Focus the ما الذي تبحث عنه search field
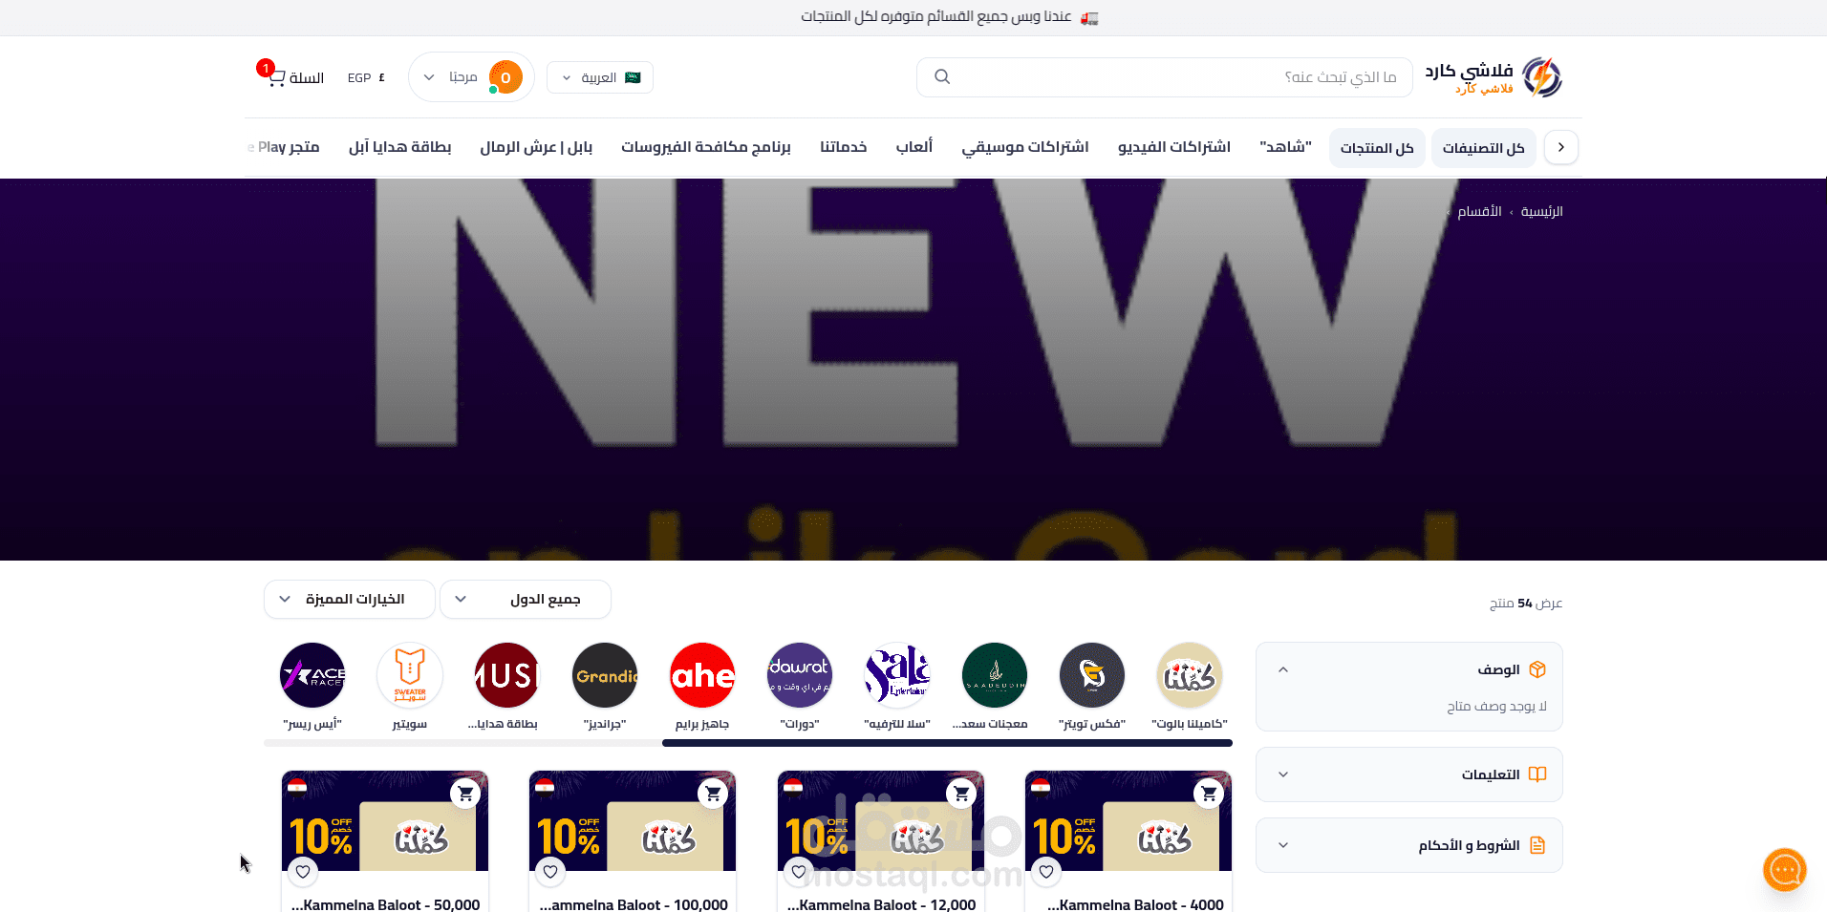 (x=1165, y=77)
